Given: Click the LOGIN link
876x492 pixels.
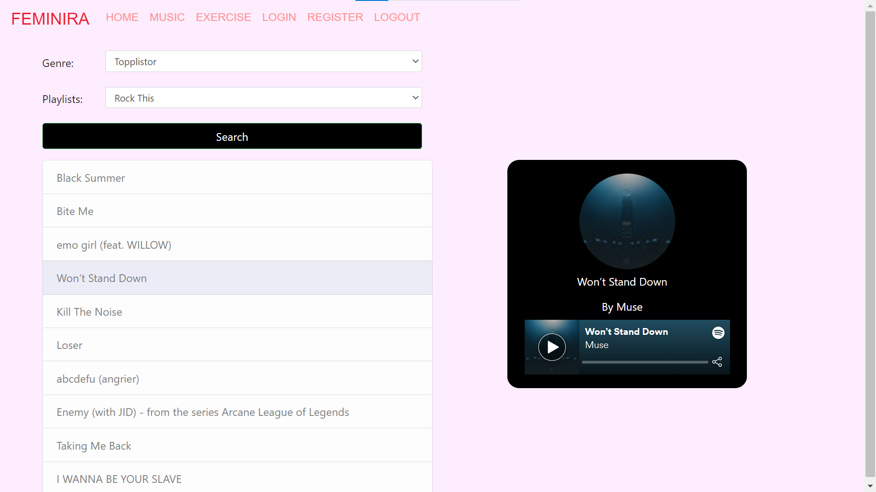Looking at the screenshot, I should coord(279,17).
